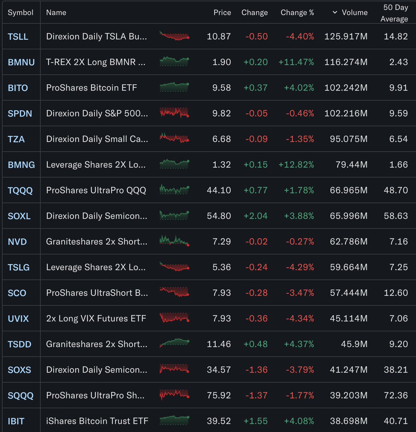View the IBIT sparkline chart
The height and width of the screenshot is (432, 416).
coord(174,420)
